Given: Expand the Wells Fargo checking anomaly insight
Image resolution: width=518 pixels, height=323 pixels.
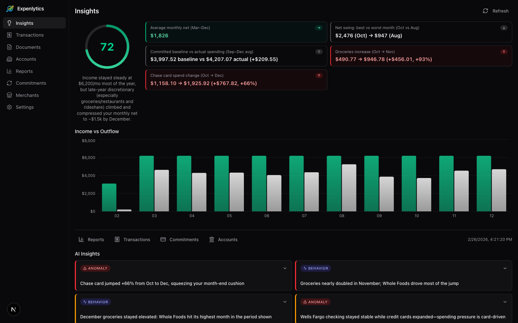Looking at the screenshot, I should tap(505, 302).
